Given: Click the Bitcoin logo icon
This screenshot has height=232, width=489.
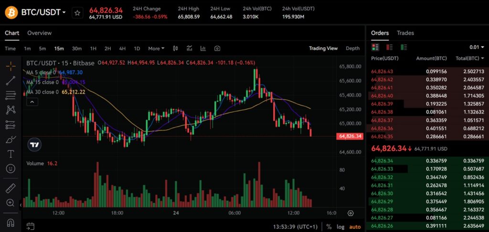Looking at the screenshot, I should (11, 12).
